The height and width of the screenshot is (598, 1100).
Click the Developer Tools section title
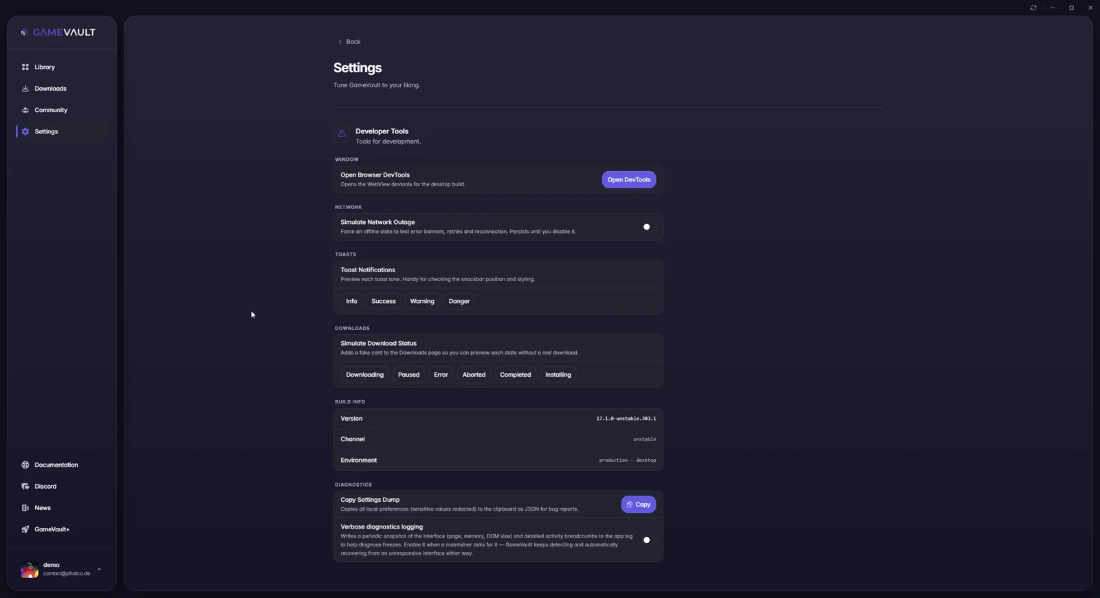(x=382, y=131)
